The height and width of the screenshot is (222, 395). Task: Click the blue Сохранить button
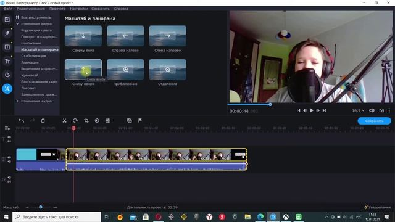[375, 121]
